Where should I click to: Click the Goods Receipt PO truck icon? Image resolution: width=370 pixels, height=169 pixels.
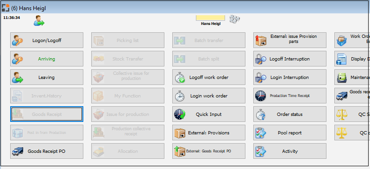point(18,151)
